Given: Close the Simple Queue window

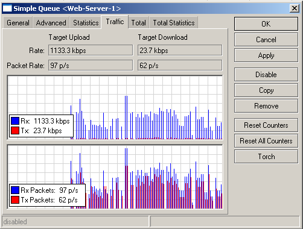Looking at the screenshot, I should pos(295,8).
